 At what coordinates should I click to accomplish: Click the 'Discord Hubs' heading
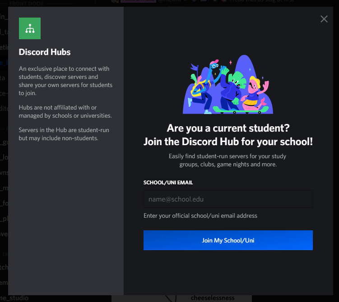tap(45, 52)
